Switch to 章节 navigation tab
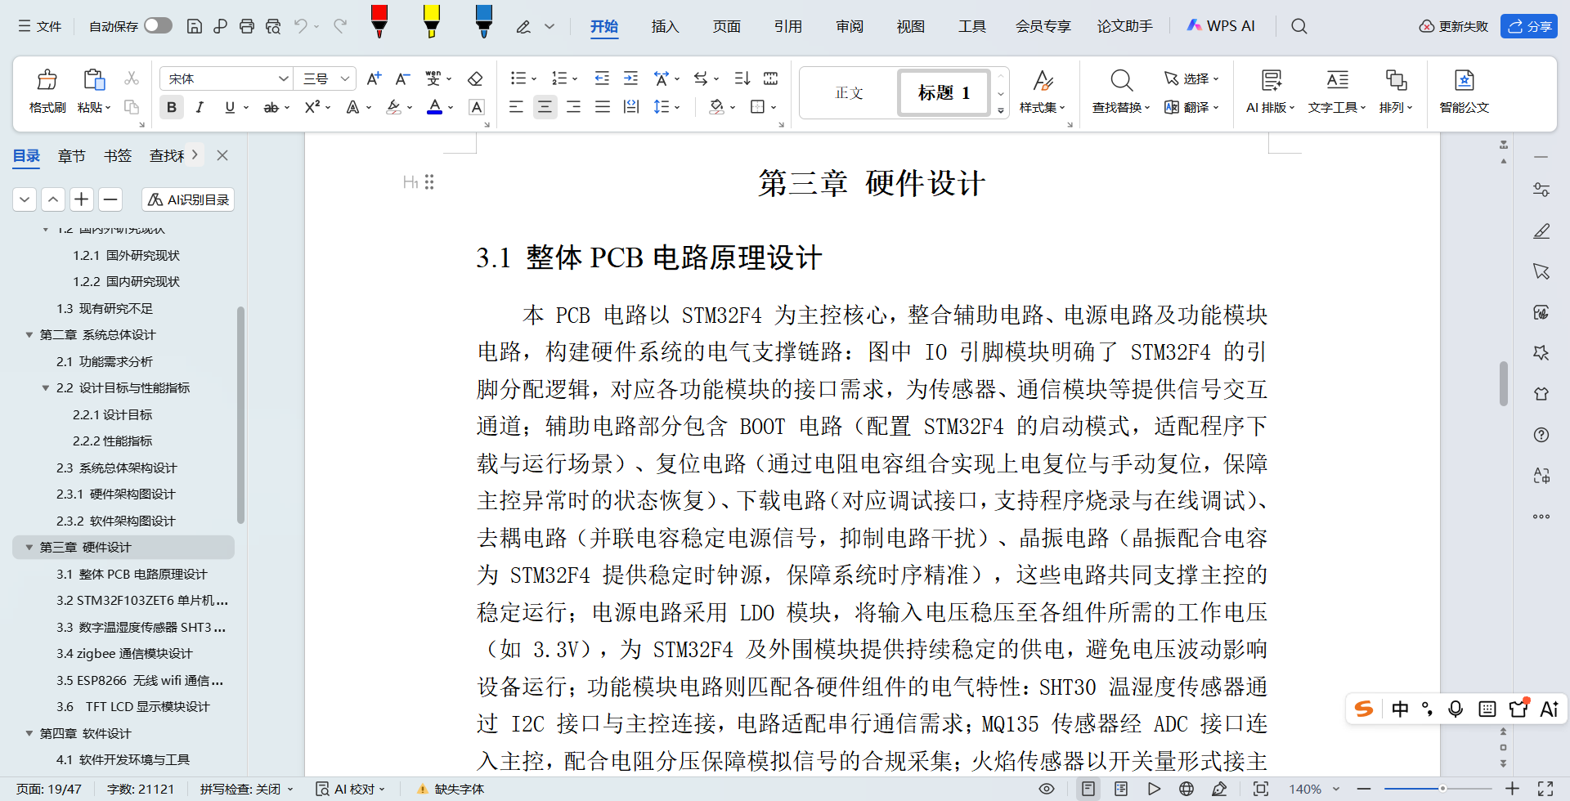 click(72, 155)
